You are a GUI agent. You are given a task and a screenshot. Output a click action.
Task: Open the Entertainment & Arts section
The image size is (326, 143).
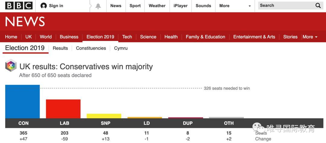pyautogui.click(x=254, y=37)
